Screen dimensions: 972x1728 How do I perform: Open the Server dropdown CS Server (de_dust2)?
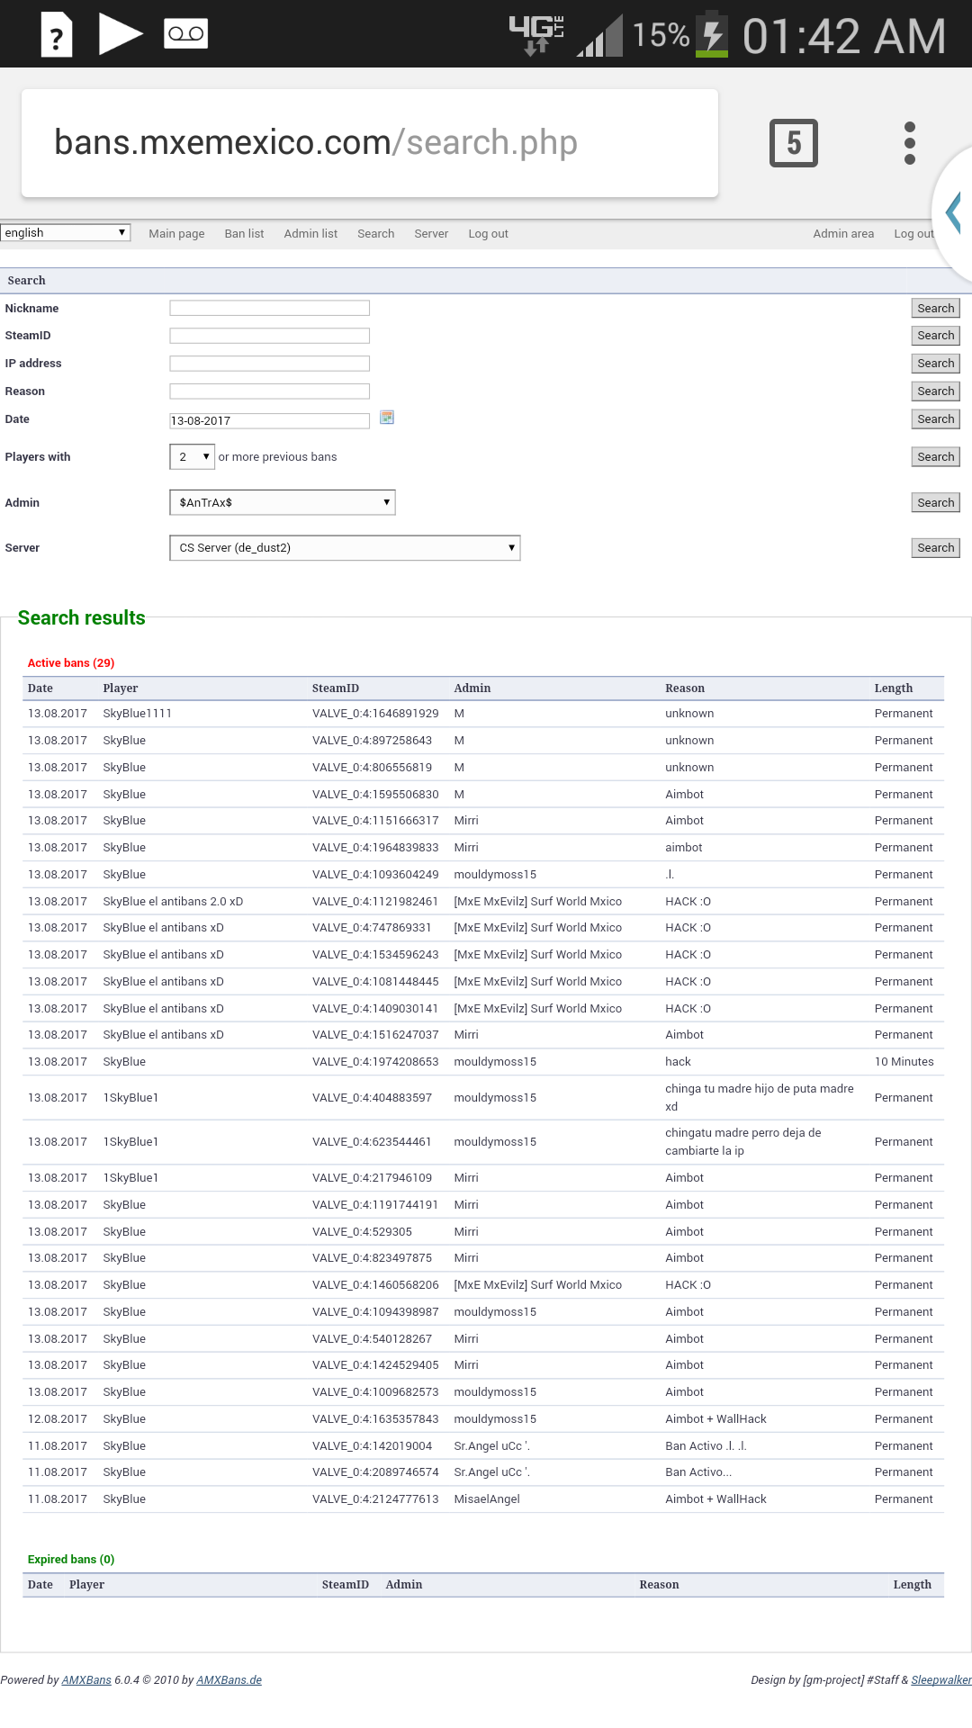346,548
